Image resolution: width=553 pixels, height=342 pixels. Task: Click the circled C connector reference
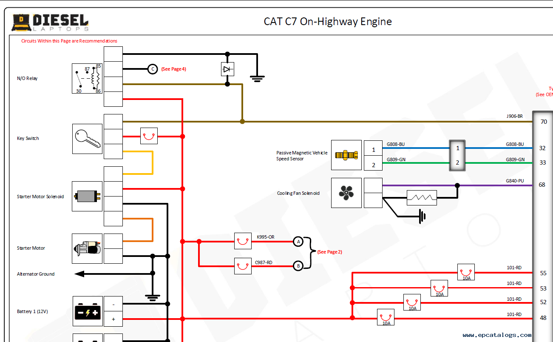(153, 69)
